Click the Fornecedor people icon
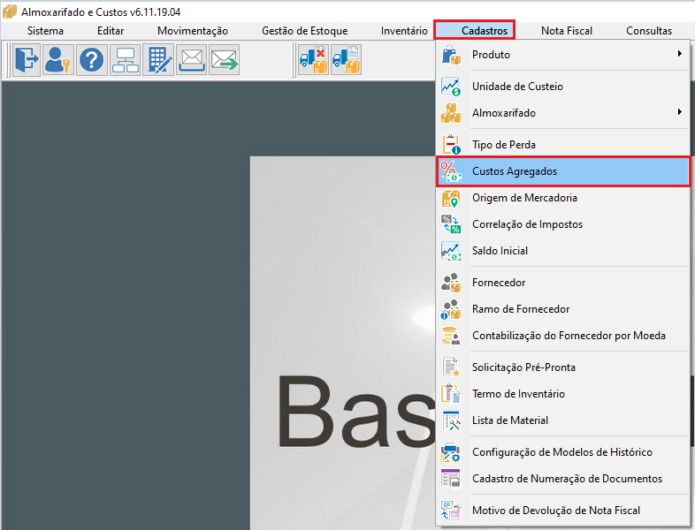This screenshot has height=530, width=695. click(451, 283)
